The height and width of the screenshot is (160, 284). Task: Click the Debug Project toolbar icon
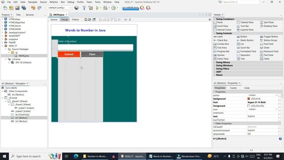coord(105,8)
